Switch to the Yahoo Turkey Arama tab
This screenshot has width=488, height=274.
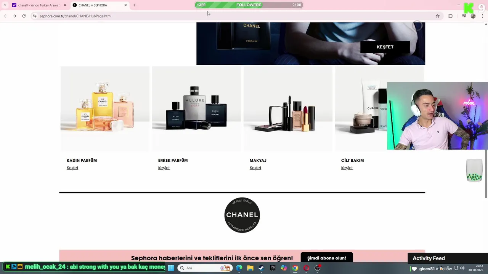pos(39,5)
